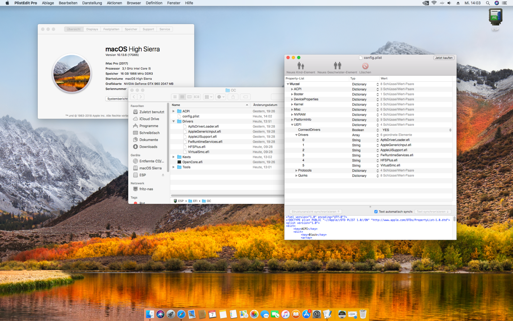
Task: Switch to the Festplatten tab
Action: pos(111,29)
